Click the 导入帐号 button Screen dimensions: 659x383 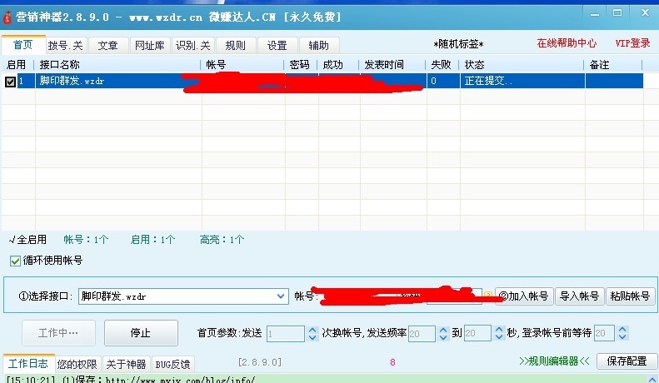(580, 296)
